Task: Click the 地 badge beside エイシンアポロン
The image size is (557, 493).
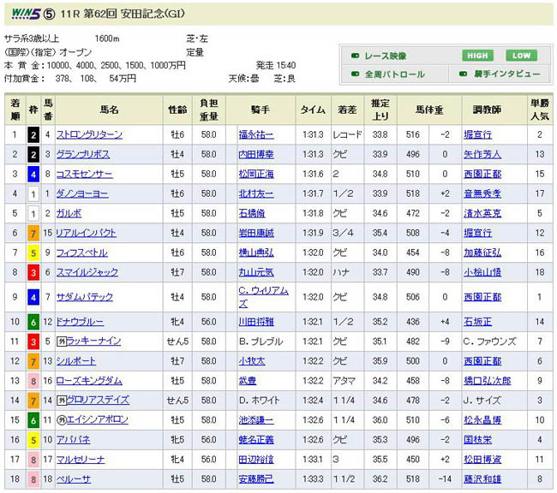Action: [61, 420]
